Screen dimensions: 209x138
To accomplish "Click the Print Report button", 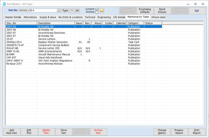I will tap(197, 132).
